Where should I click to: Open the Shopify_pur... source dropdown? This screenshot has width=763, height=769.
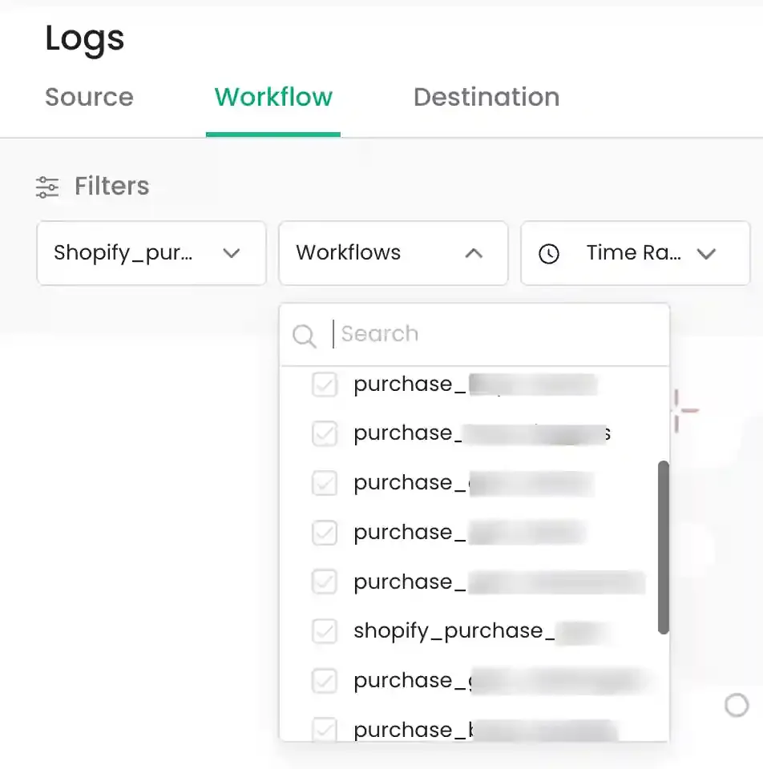pos(151,253)
